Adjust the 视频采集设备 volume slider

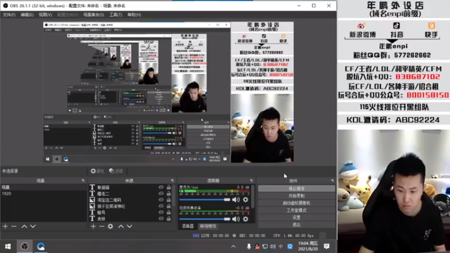(205, 219)
